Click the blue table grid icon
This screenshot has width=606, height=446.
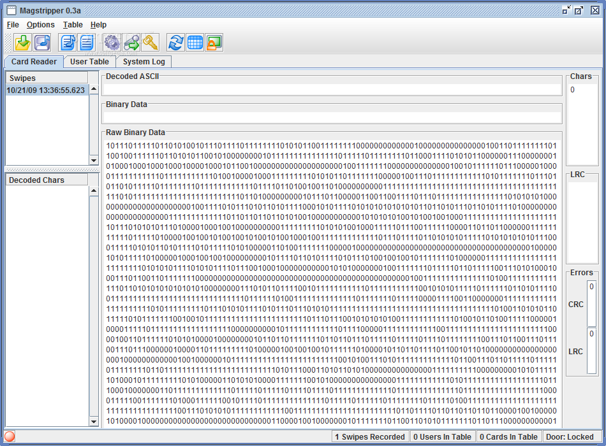[x=195, y=43]
